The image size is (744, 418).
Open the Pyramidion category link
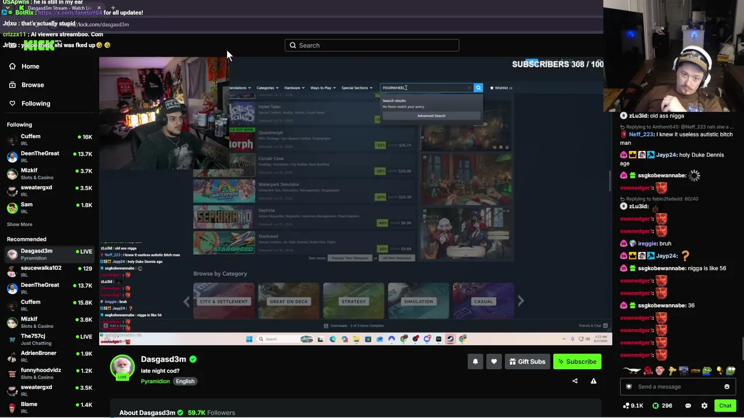coord(155,381)
